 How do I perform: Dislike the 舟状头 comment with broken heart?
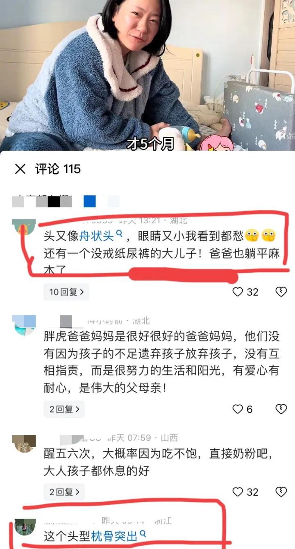pyautogui.click(x=281, y=292)
